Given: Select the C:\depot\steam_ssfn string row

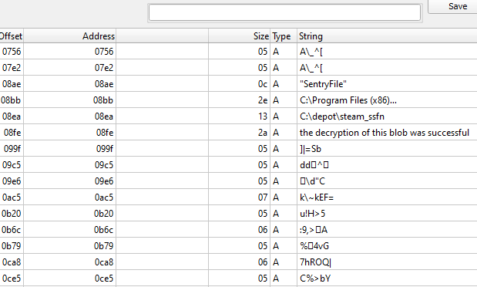Looking at the screenshot, I should click(239, 116).
